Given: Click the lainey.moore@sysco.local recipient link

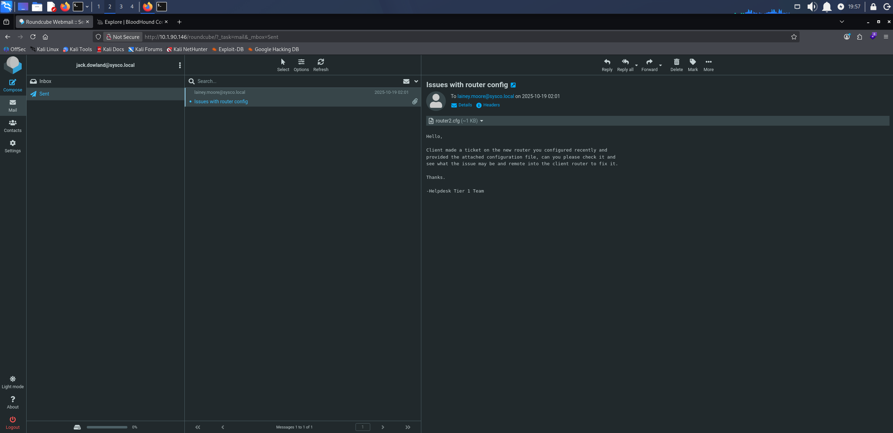Looking at the screenshot, I should tap(485, 96).
